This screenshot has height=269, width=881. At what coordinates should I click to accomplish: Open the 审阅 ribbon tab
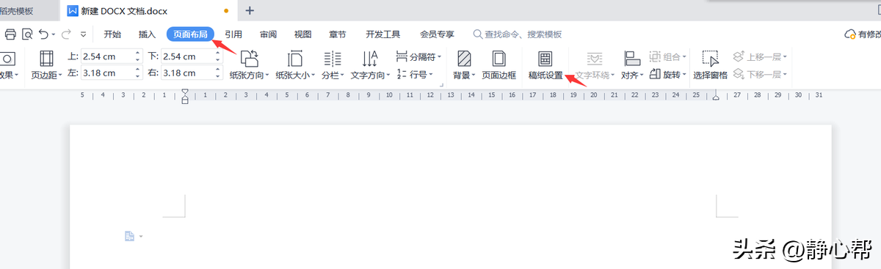coord(268,34)
